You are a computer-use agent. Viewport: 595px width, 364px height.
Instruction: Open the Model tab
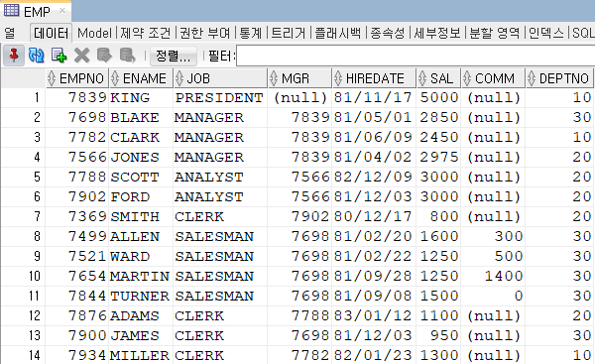(x=94, y=34)
